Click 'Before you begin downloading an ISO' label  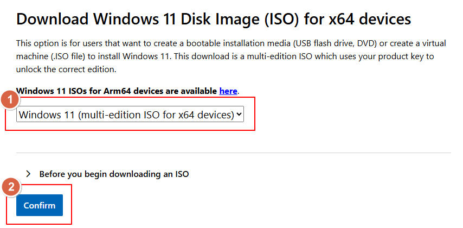pos(114,174)
